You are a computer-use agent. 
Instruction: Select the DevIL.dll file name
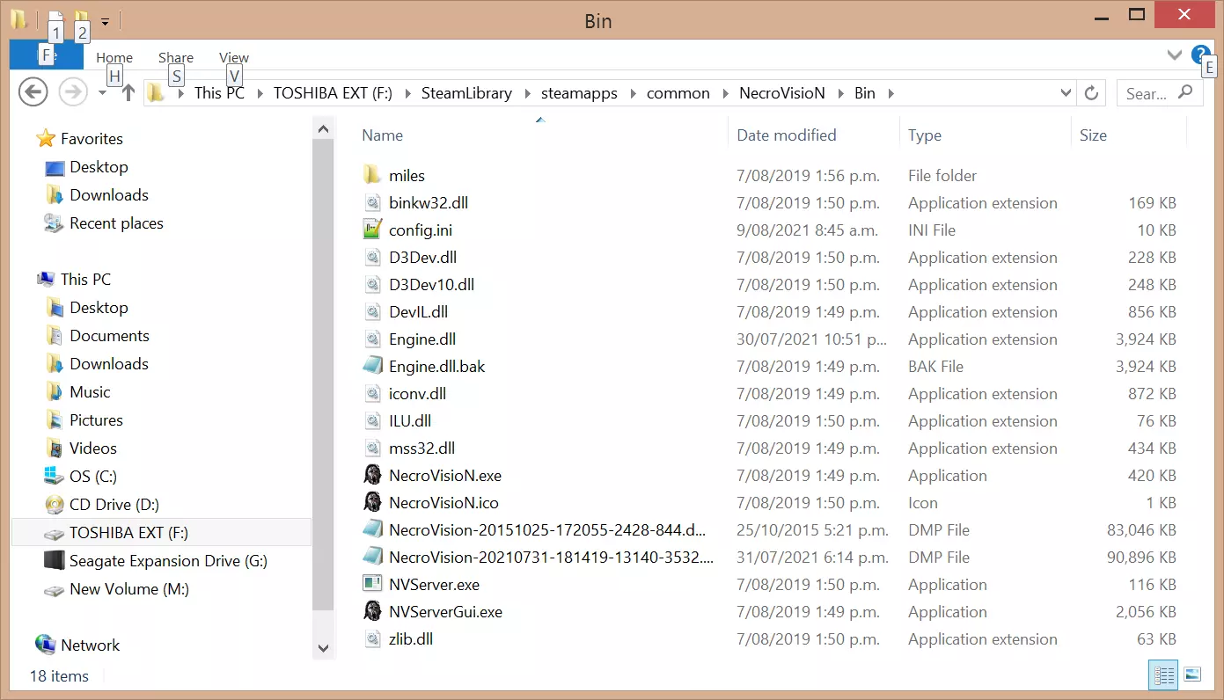[x=419, y=311]
